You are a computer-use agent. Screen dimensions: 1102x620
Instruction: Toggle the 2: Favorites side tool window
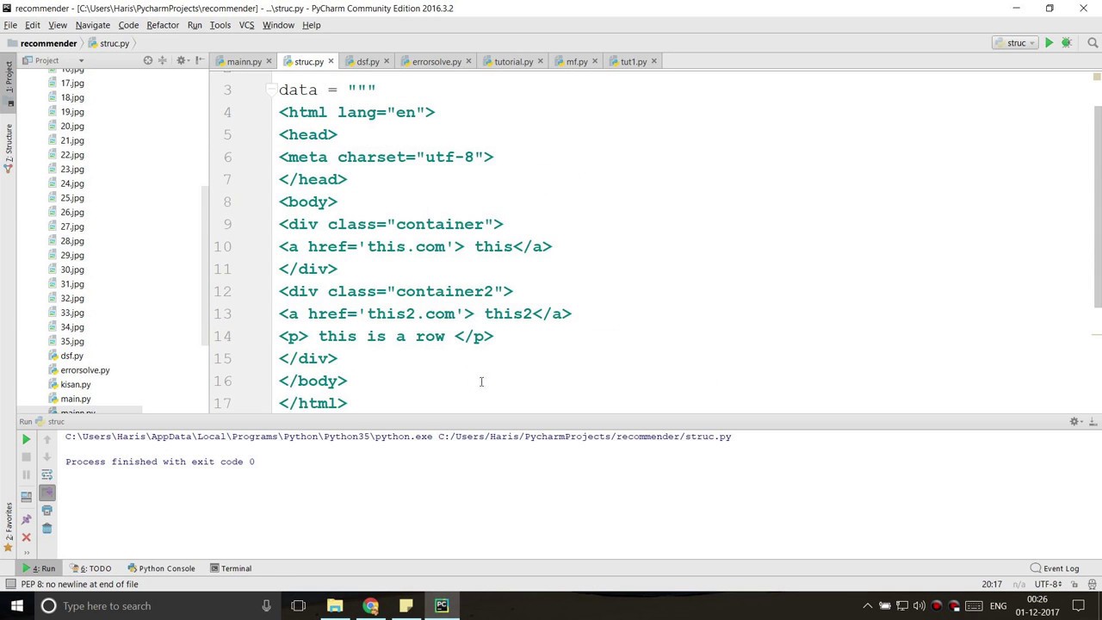click(x=9, y=525)
